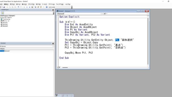Open the 書式(O) menu
172x97 pixels.
click(x=24, y=4)
